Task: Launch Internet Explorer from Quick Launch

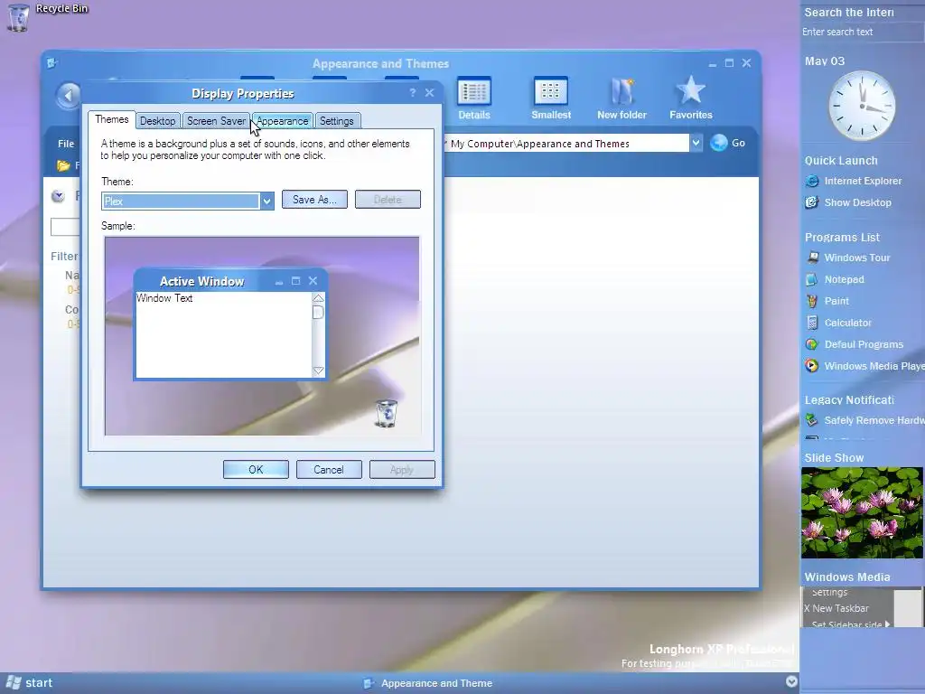Action: [854, 181]
